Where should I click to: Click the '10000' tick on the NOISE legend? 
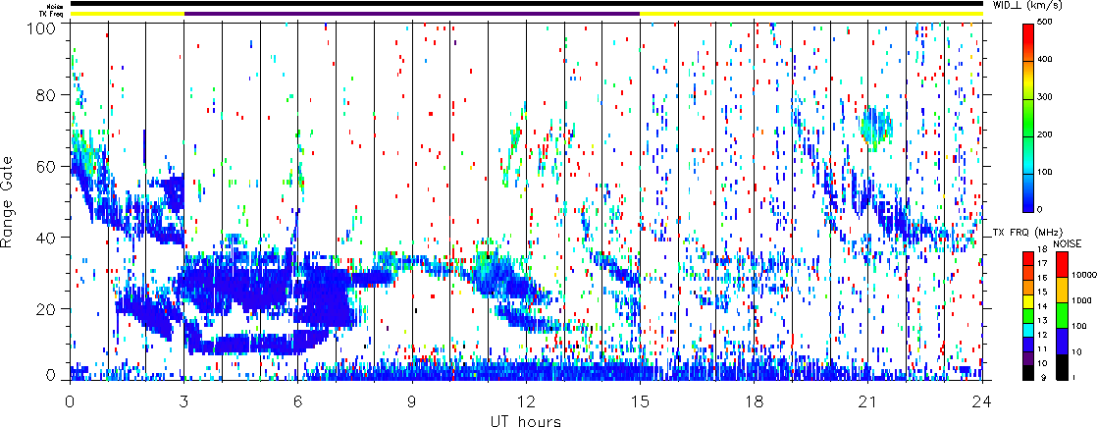(1084, 275)
